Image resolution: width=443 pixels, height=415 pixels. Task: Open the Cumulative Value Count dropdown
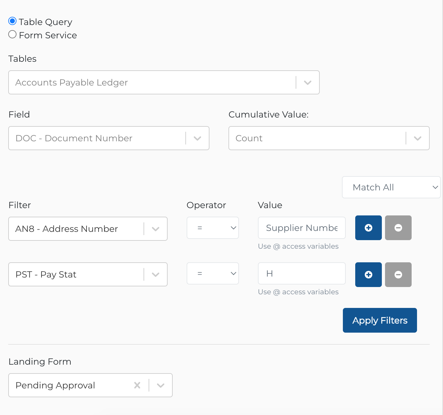click(329, 138)
